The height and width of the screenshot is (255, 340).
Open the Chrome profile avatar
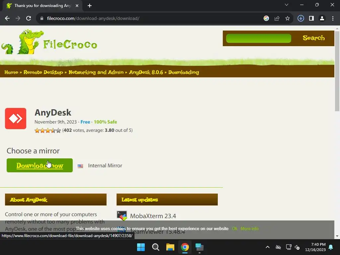pos(322,19)
